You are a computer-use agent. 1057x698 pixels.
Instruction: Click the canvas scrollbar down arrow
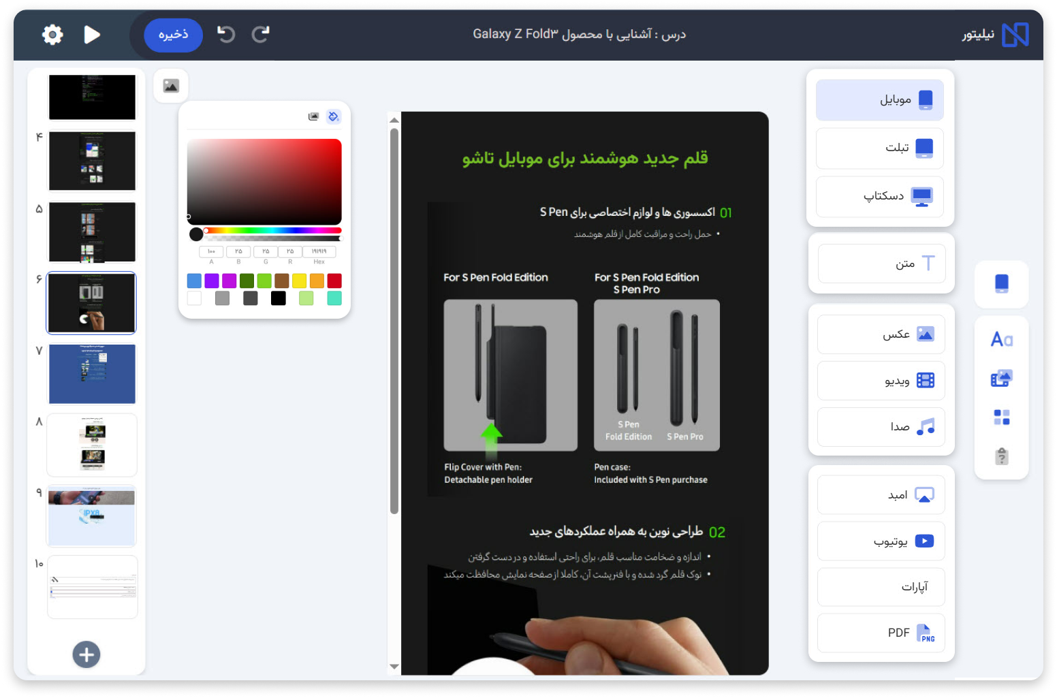click(394, 667)
